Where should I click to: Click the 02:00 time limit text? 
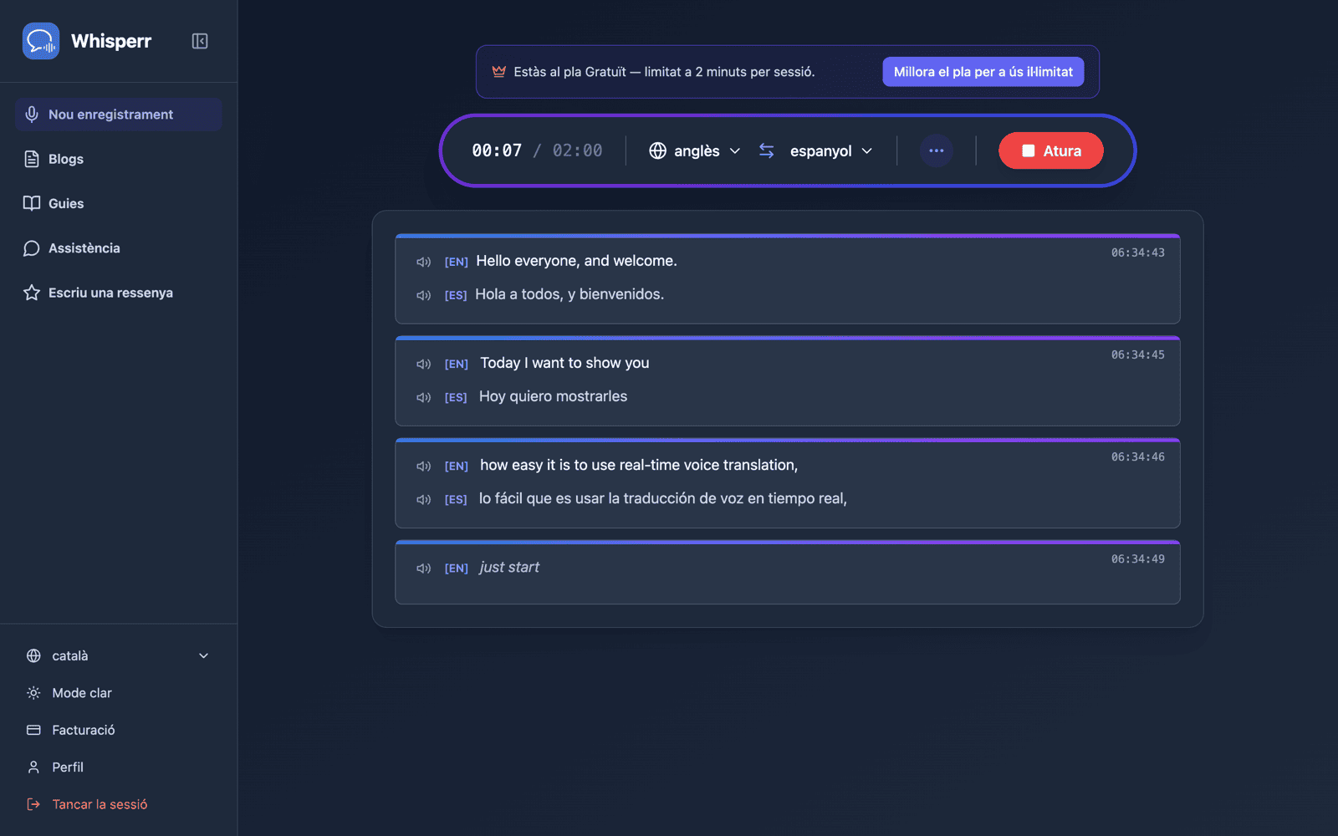click(x=577, y=150)
